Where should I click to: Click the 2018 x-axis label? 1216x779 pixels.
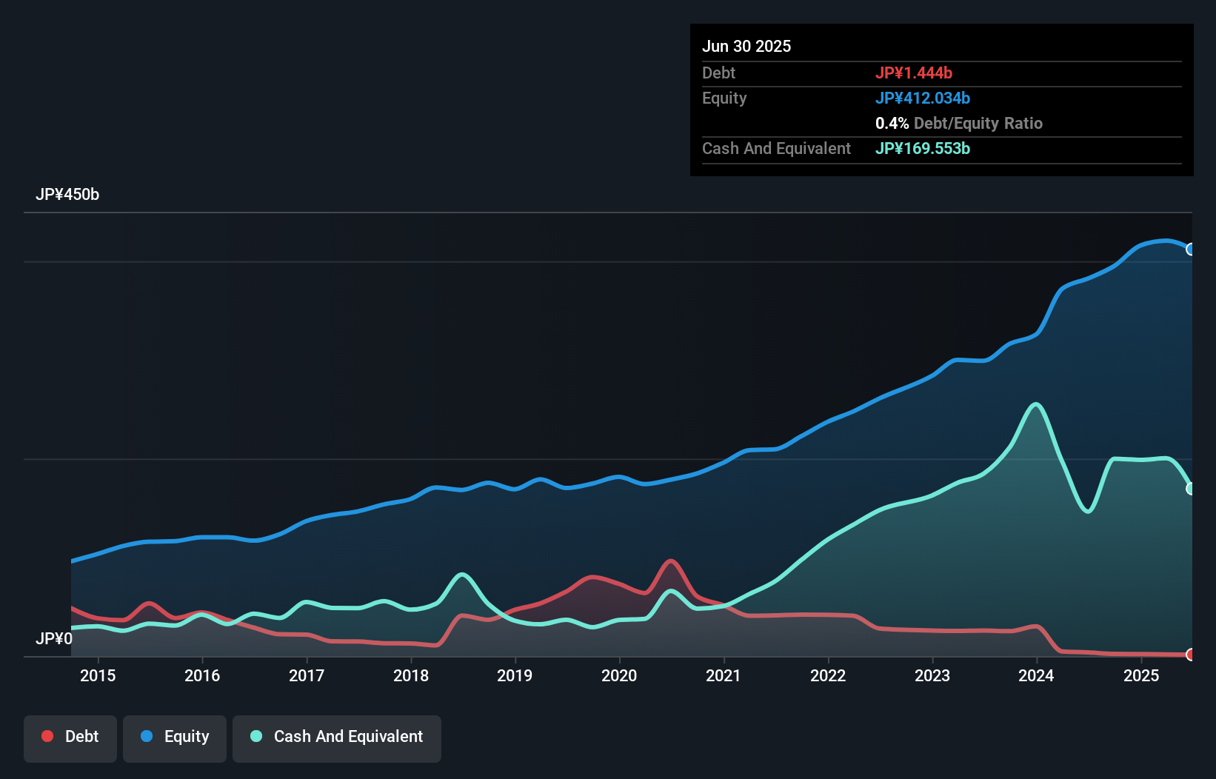(x=411, y=676)
